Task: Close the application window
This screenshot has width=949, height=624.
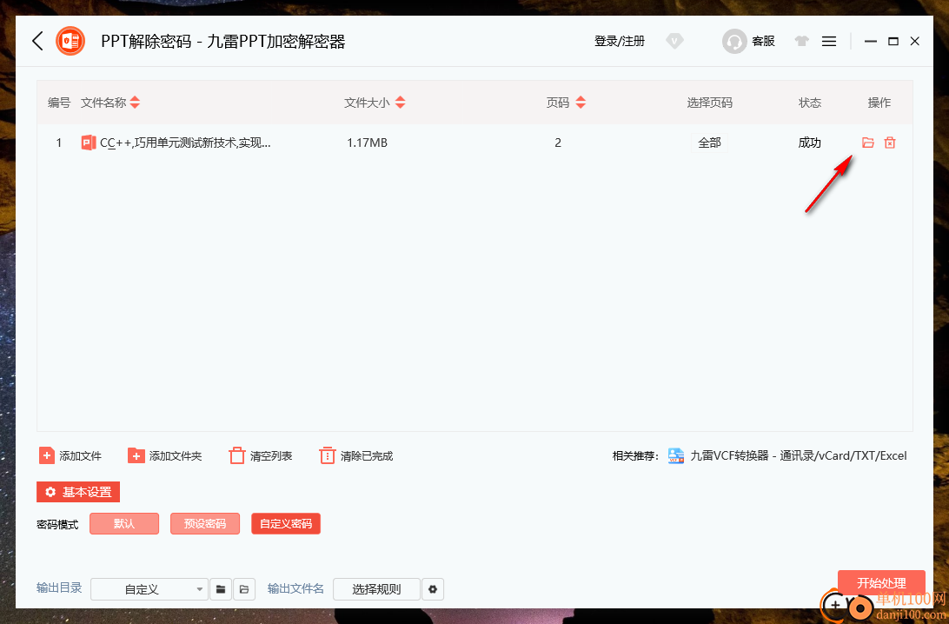Action: point(915,41)
